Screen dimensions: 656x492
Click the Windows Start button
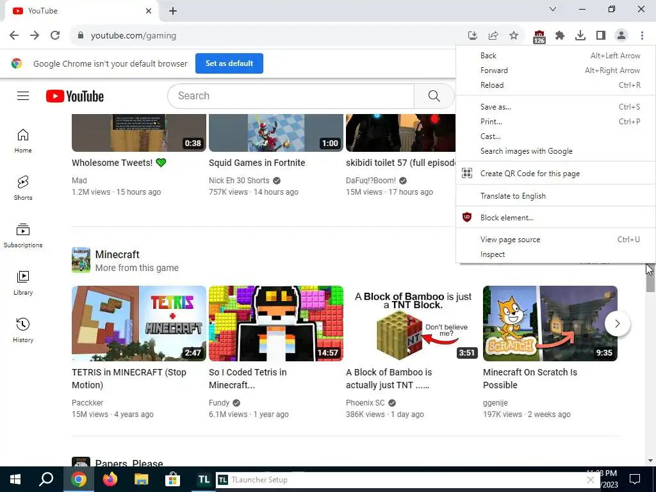tap(15, 479)
